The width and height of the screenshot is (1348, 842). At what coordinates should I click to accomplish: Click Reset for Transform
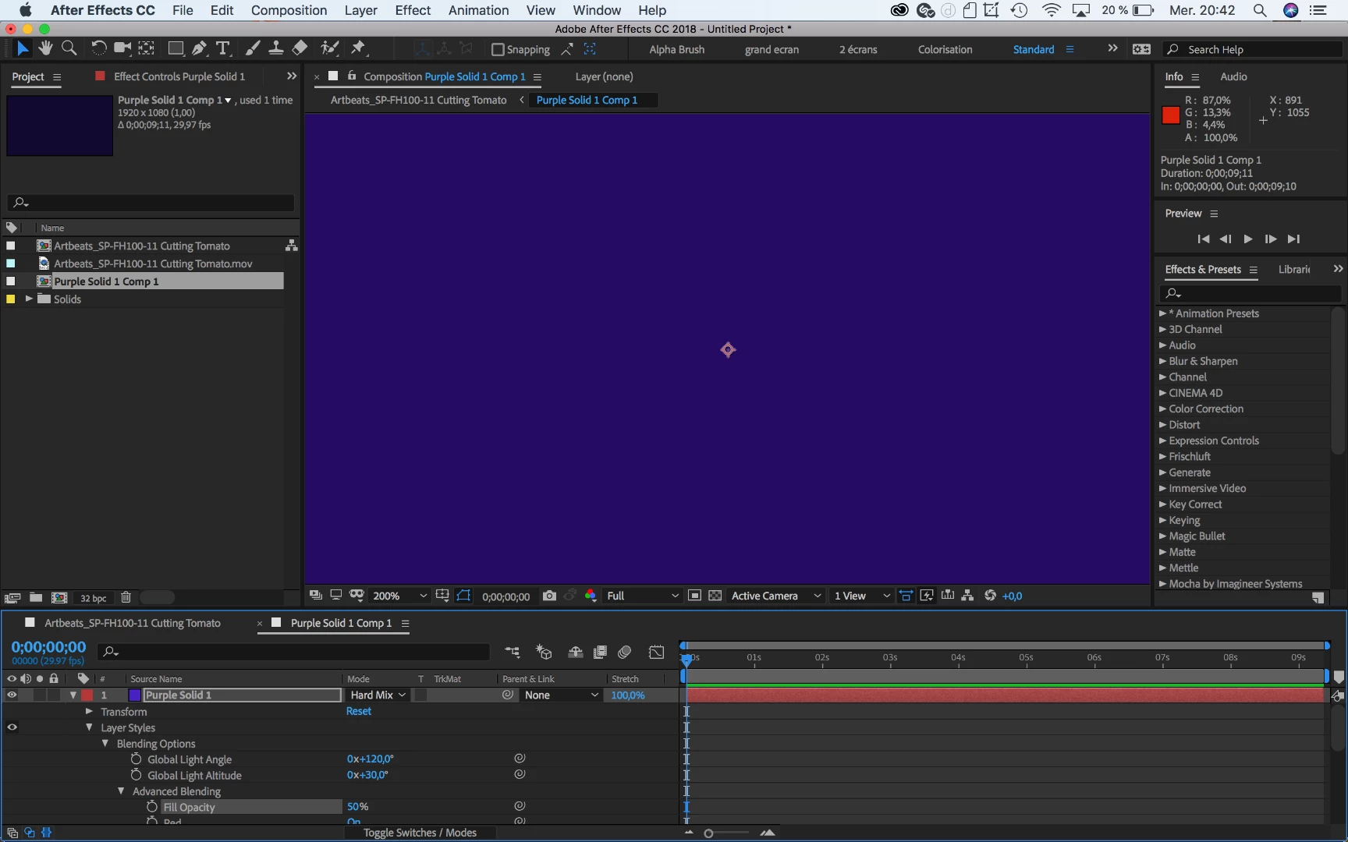tap(359, 711)
